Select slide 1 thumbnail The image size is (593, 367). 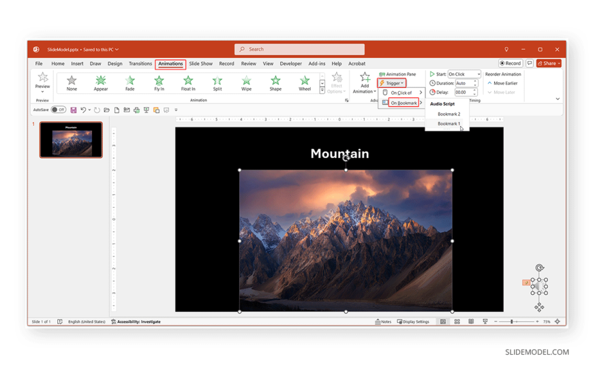point(71,140)
